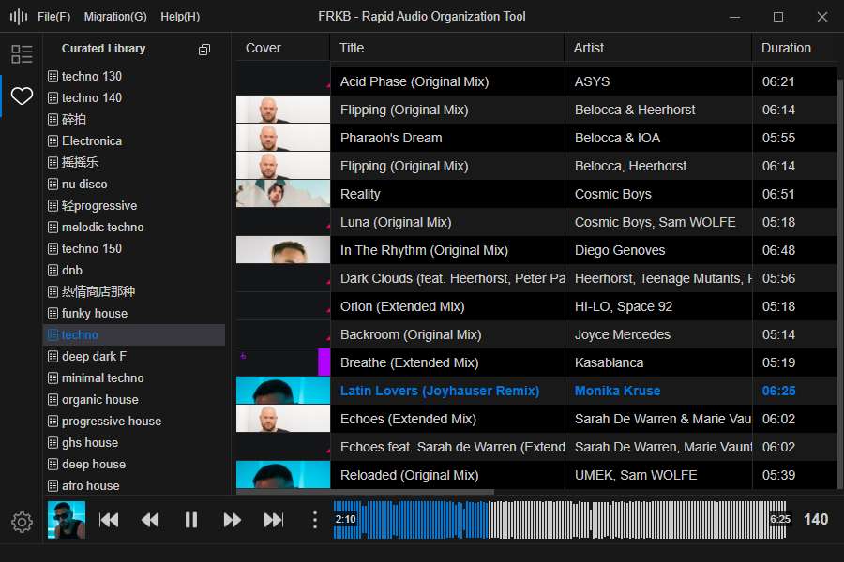Skip to next track
844x562 pixels.
[x=274, y=520]
